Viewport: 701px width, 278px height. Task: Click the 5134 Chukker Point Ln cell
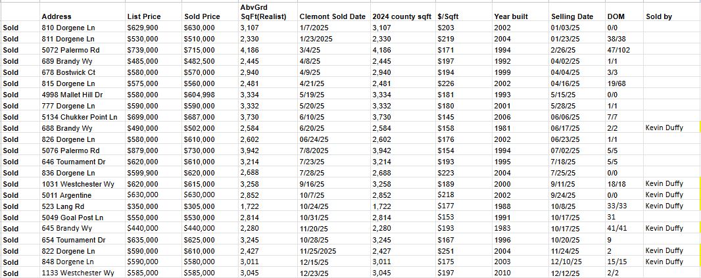[79, 117]
